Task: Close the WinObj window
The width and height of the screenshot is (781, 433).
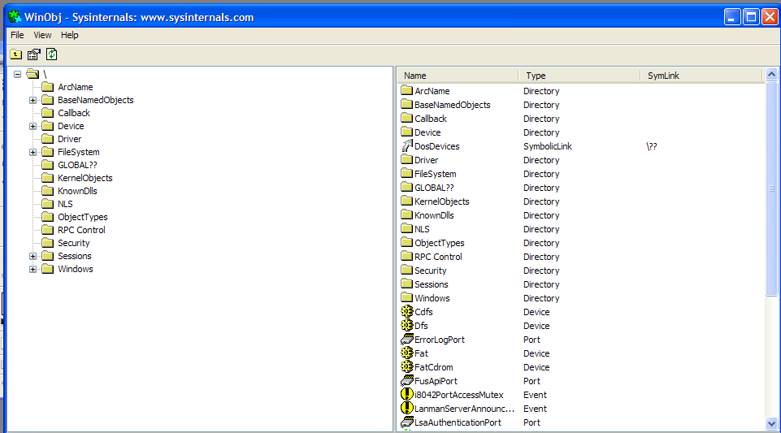Action: [x=770, y=17]
